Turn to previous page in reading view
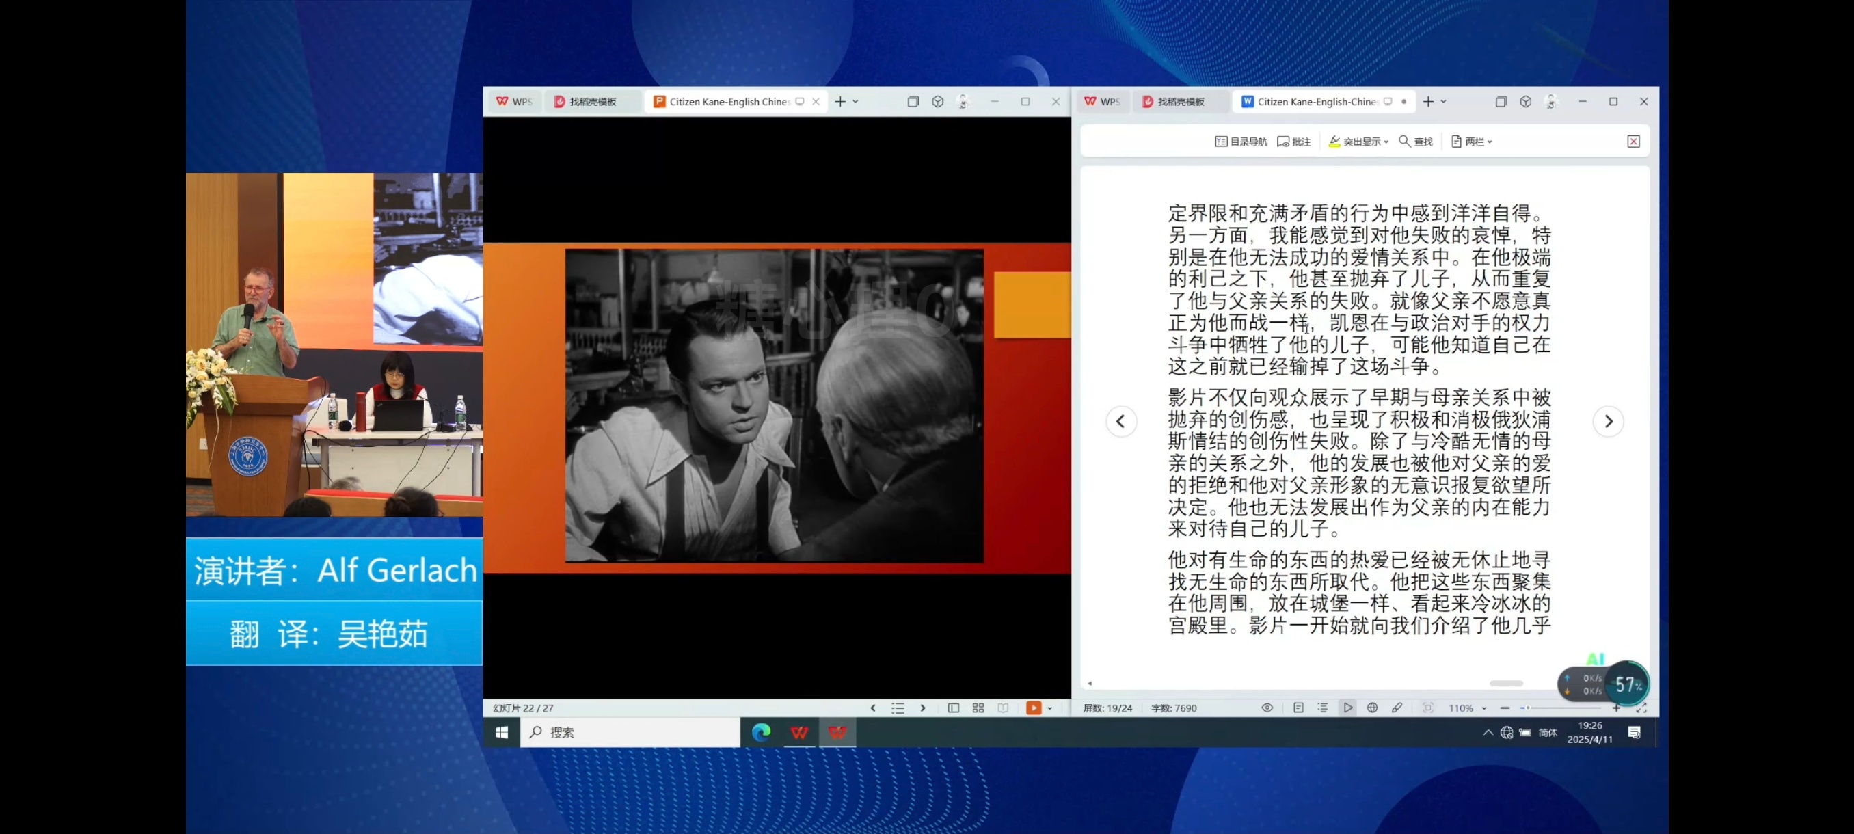 coord(1120,422)
